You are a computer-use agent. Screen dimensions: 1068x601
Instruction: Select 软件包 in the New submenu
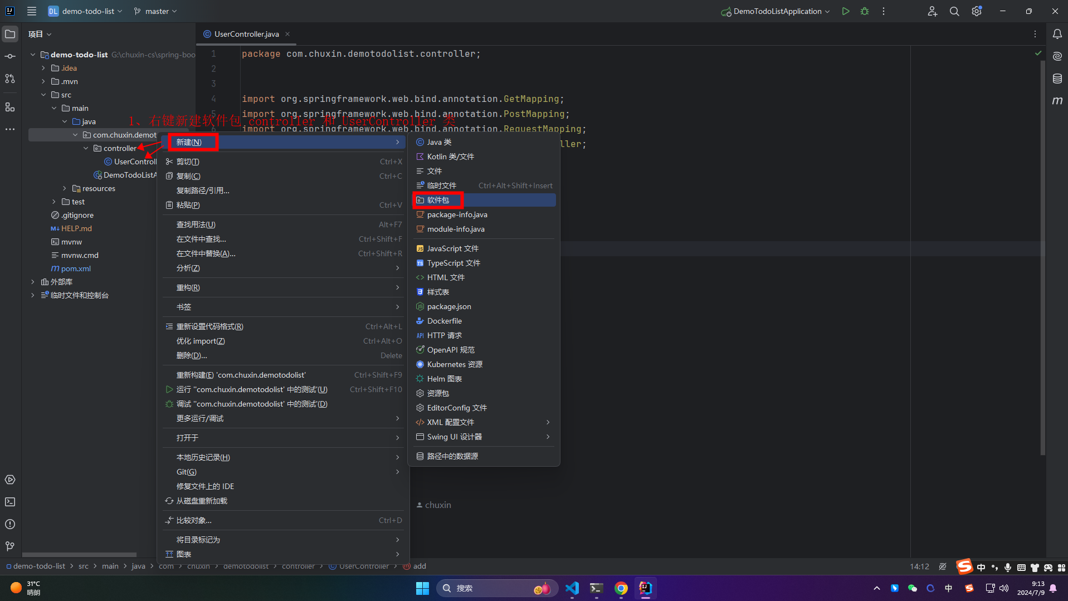coord(484,200)
